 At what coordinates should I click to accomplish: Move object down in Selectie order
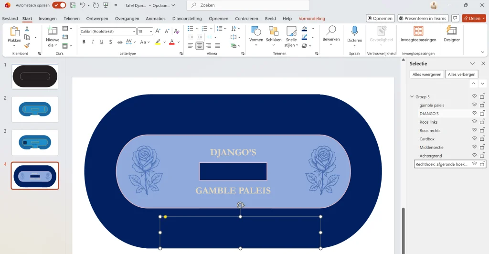click(482, 84)
